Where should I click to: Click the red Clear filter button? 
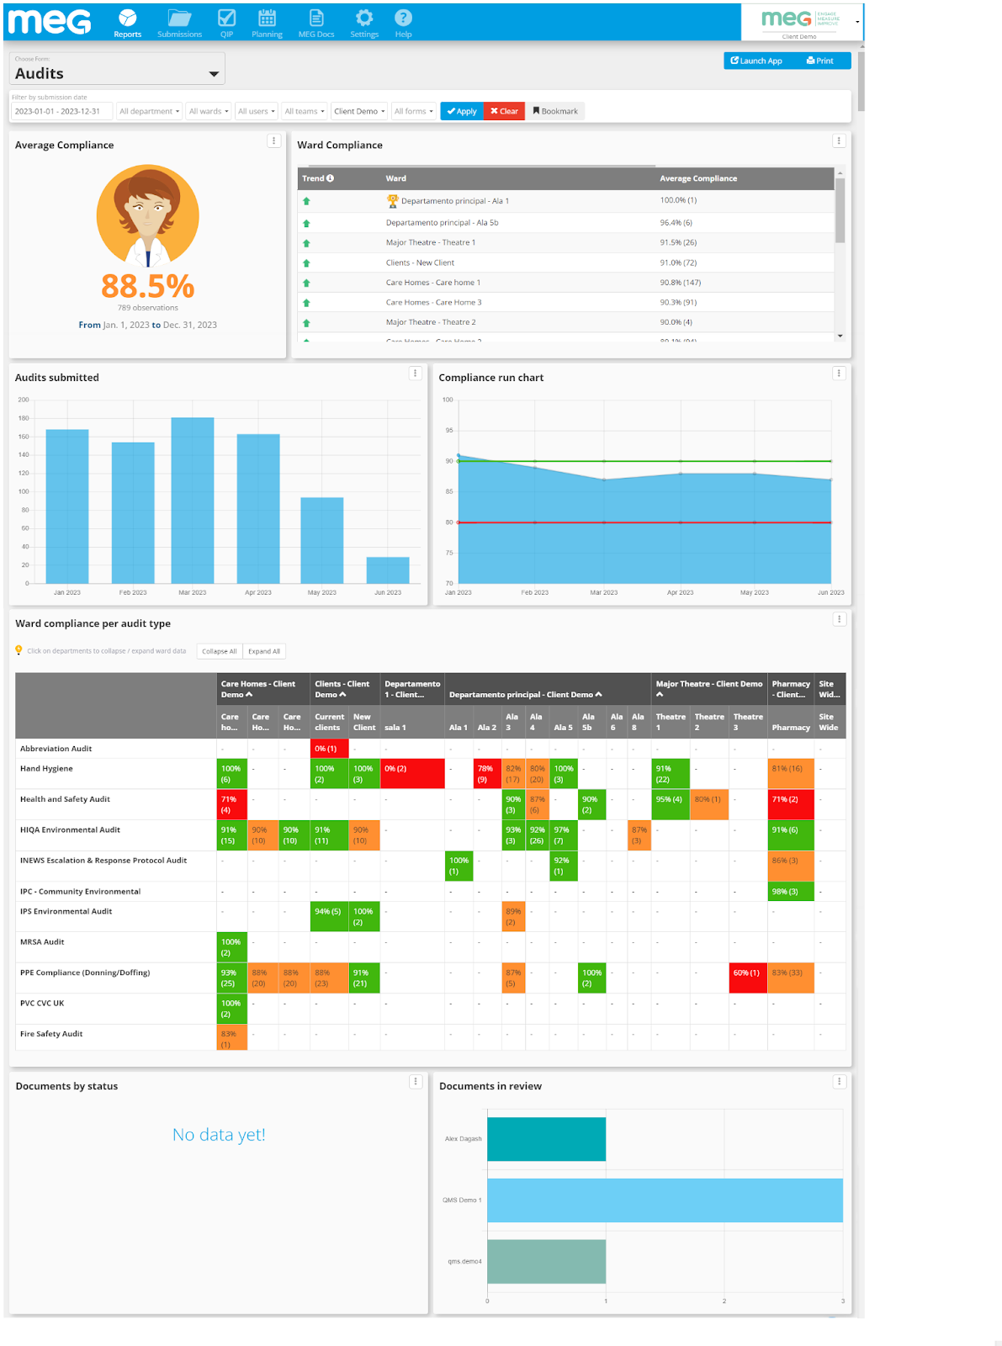click(505, 111)
